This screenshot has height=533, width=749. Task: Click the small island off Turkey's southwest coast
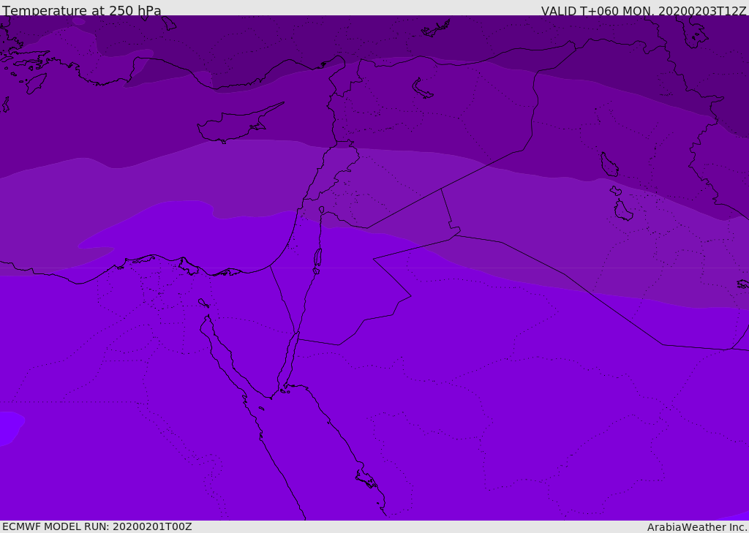click(x=35, y=83)
